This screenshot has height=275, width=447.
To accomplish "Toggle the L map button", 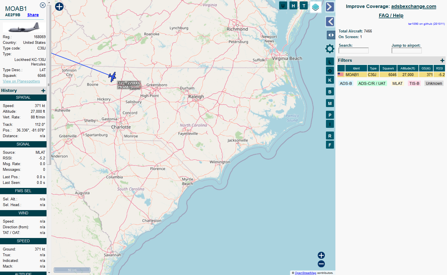I will coord(330,61).
